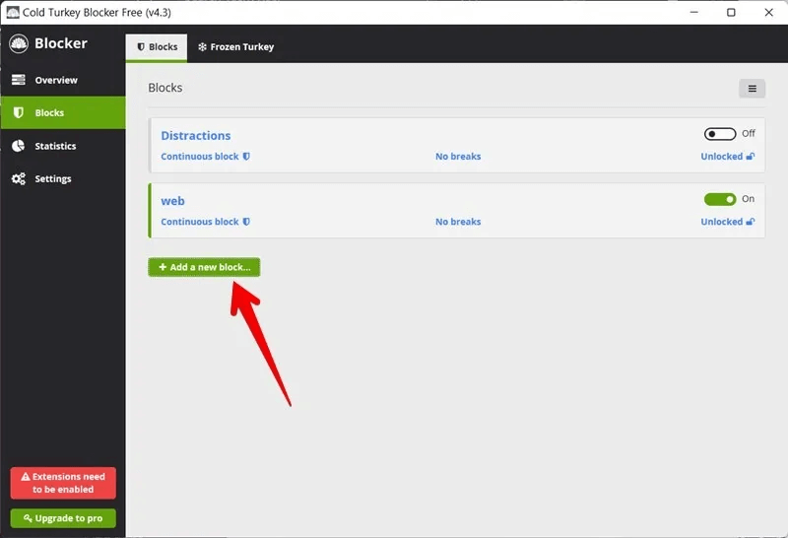This screenshot has width=788, height=538.
Task: Select Blocks in the sidebar
Action: 63,112
